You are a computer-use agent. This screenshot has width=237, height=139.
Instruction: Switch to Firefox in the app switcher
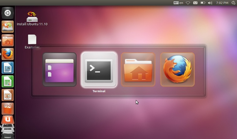click(177, 70)
